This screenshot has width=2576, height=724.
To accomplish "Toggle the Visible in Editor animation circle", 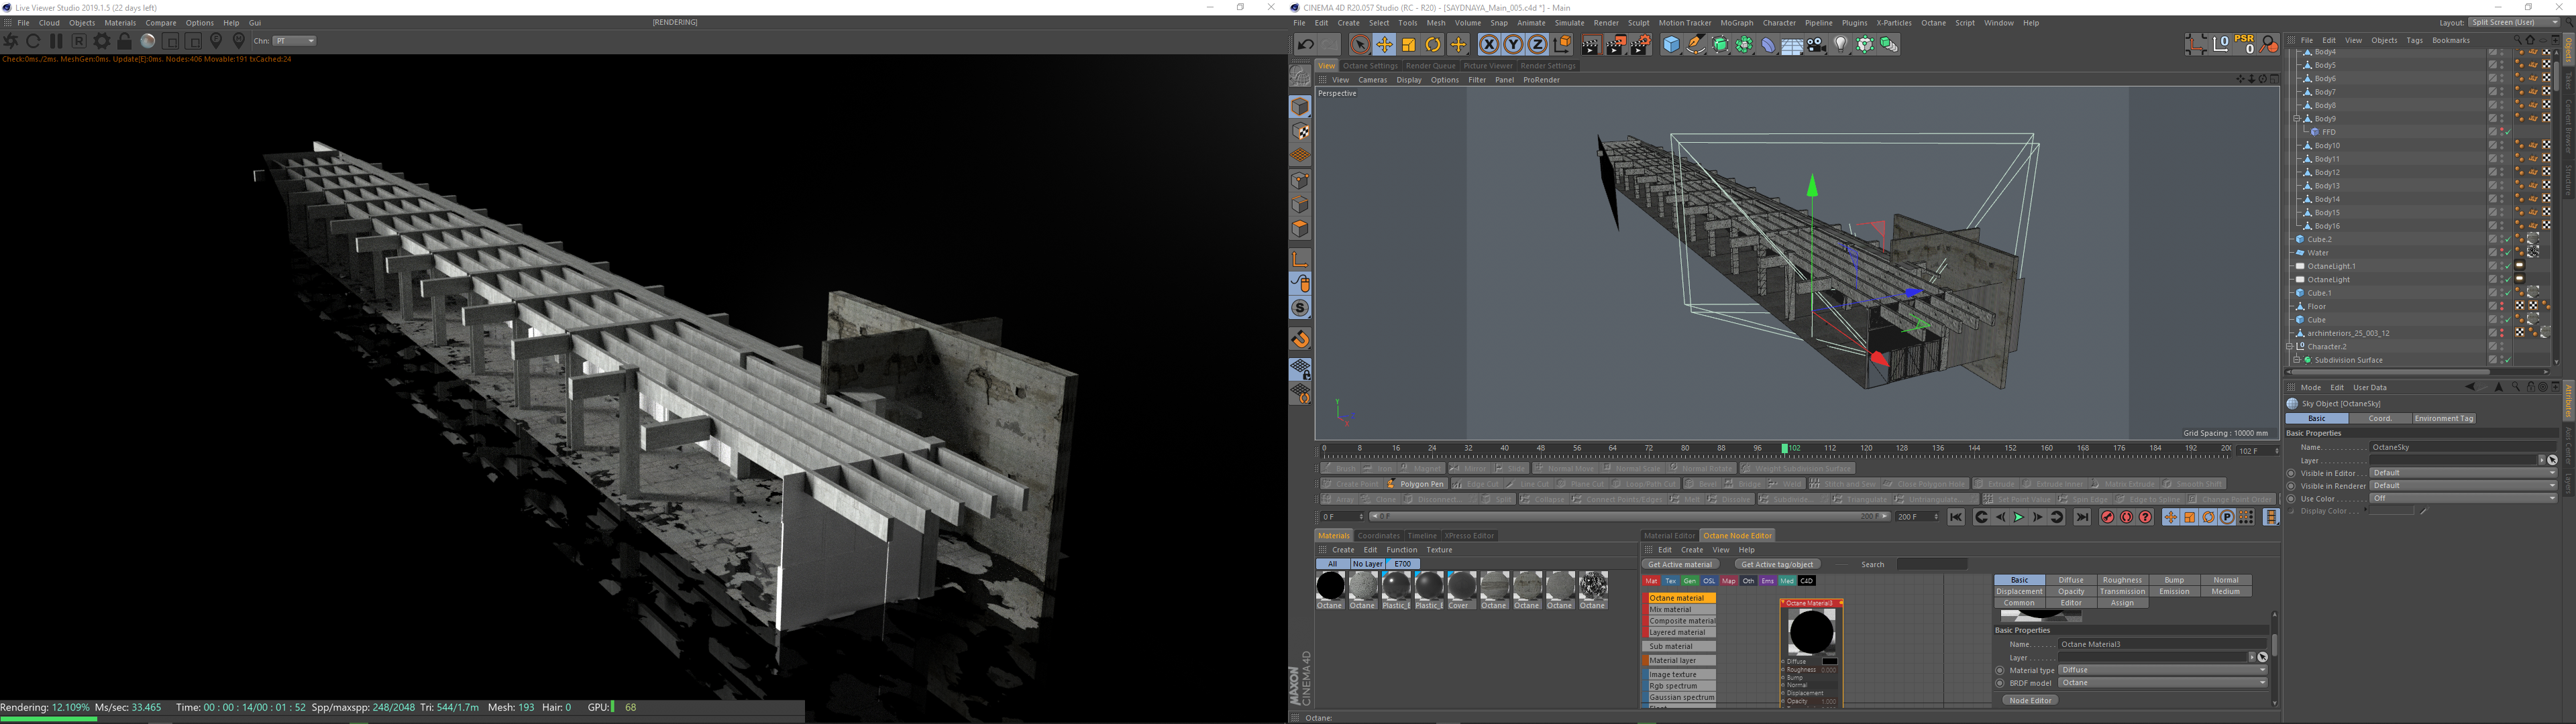I will [2291, 473].
